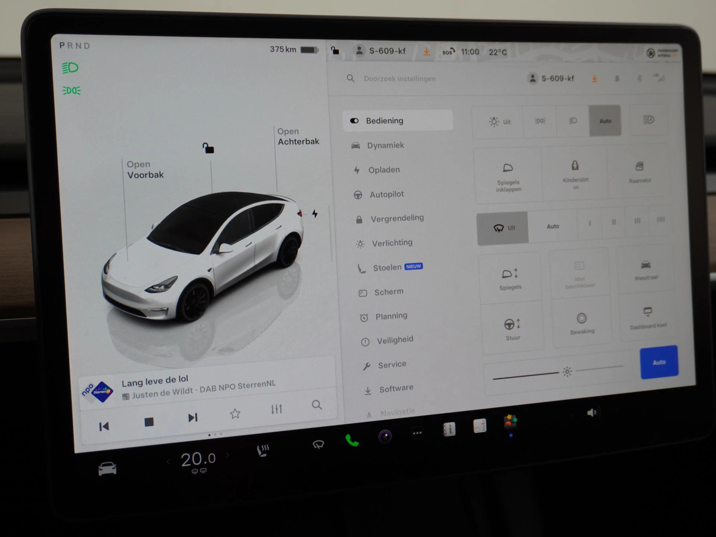Tap the Bluetooth icon in settings header
716x537 pixels.
tap(639, 78)
